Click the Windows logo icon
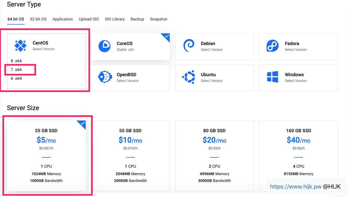Image resolution: width=349 pixels, height=197 pixels. (273, 77)
